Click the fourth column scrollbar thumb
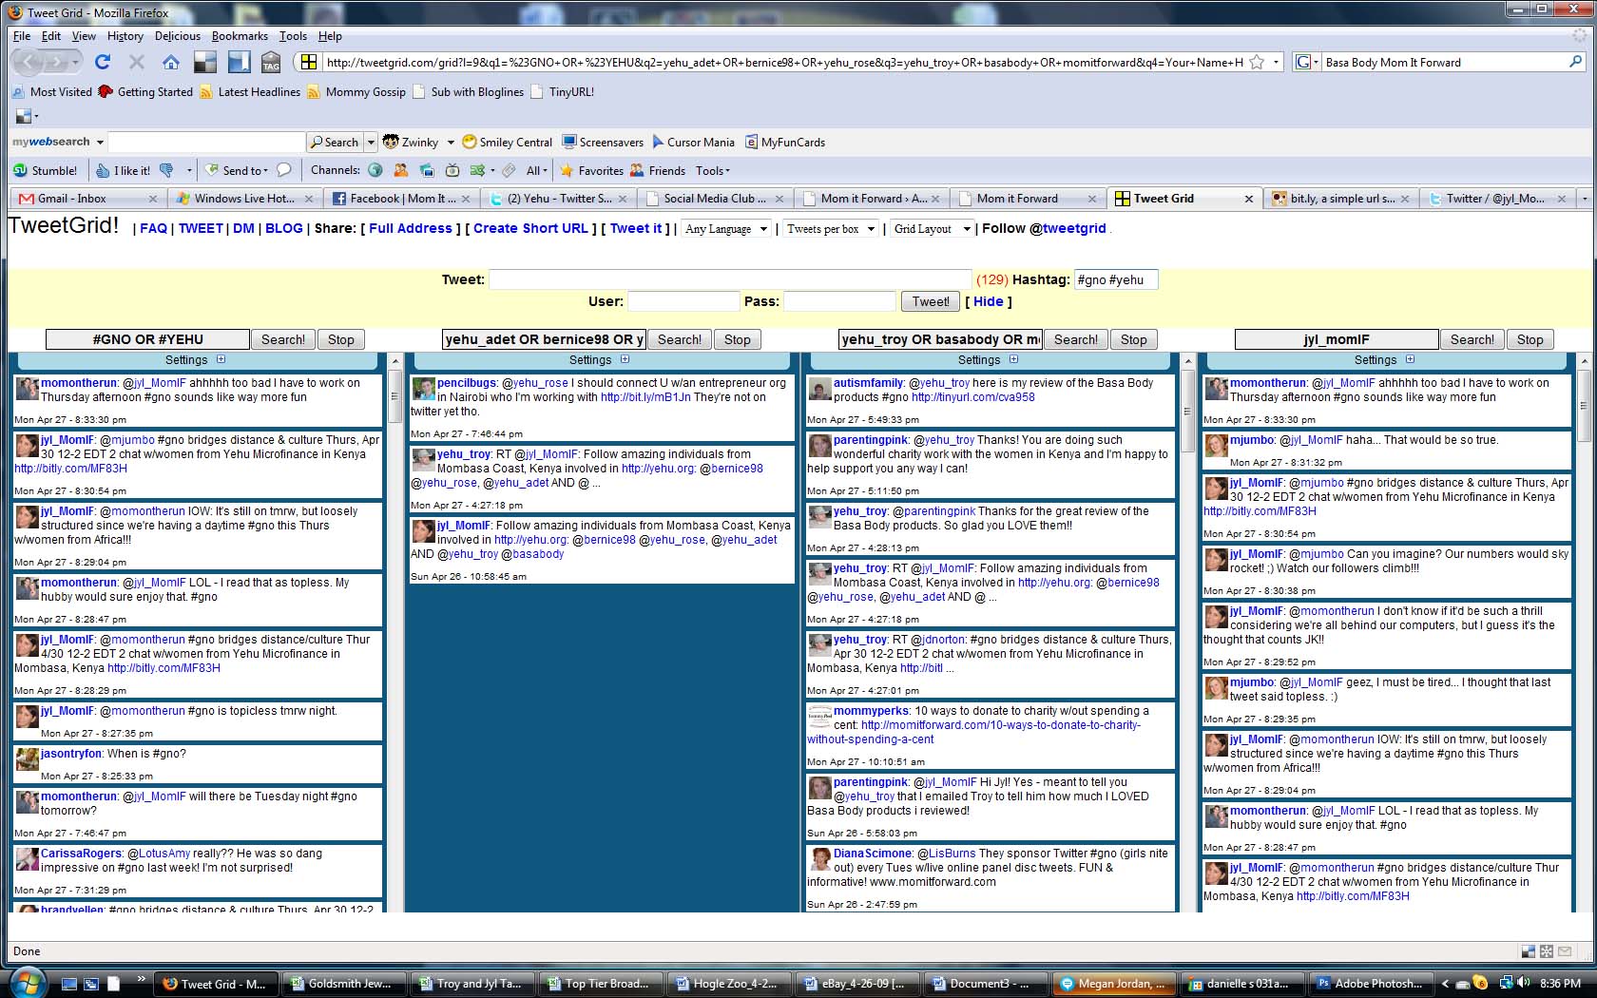 1584,406
